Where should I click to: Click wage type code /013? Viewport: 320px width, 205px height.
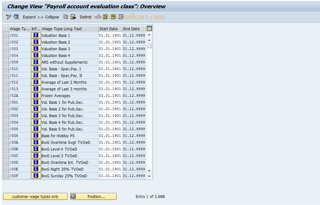tap(14, 89)
